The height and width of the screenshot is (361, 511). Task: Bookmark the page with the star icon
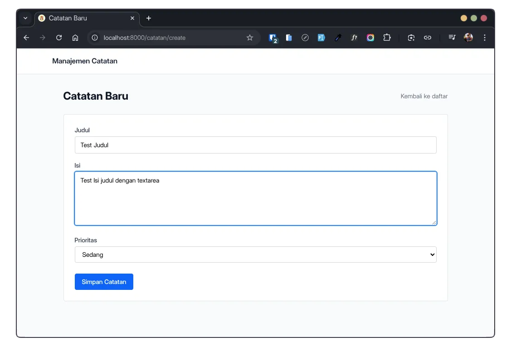(250, 38)
